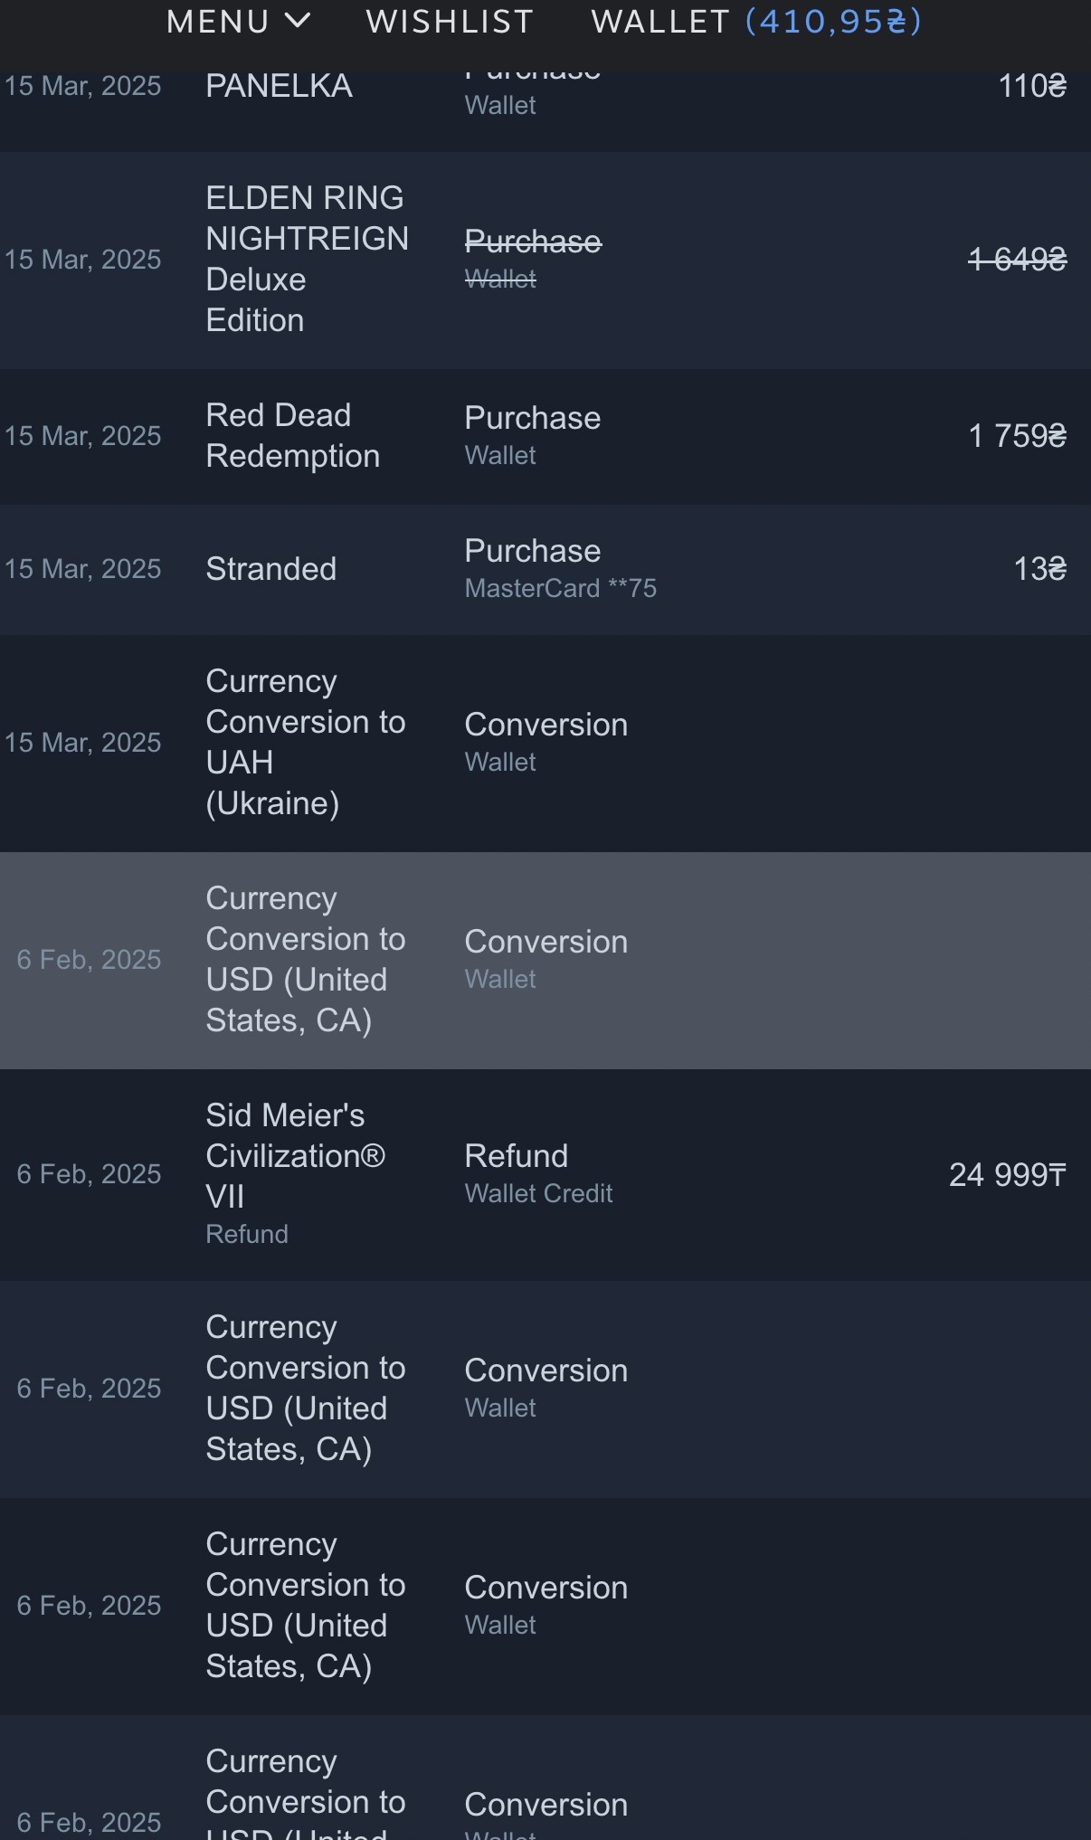Select ELDEN RING NIGHTREIGN Deluxe Edition row
Image resolution: width=1091 pixels, height=1840 pixels.
click(306, 260)
